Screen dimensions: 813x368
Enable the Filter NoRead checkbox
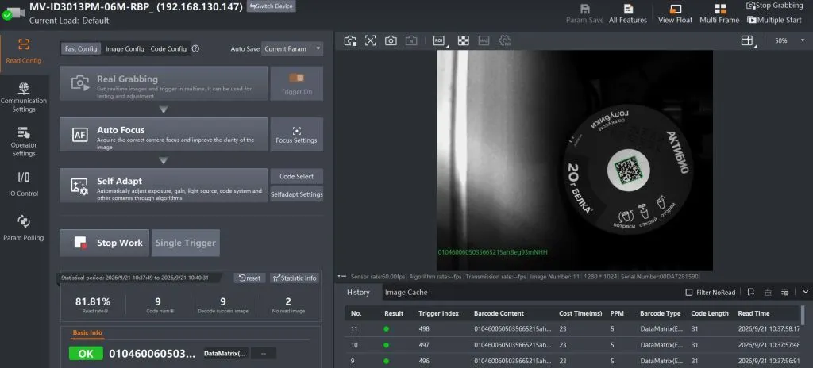click(x=689, y=293)
